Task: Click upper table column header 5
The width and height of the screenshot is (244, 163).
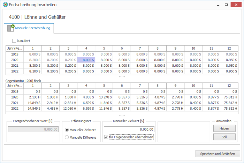Action: tap(104, 49)
